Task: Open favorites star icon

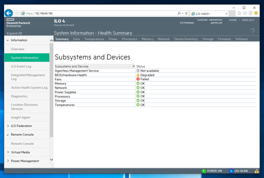Action: pos(245,13)
